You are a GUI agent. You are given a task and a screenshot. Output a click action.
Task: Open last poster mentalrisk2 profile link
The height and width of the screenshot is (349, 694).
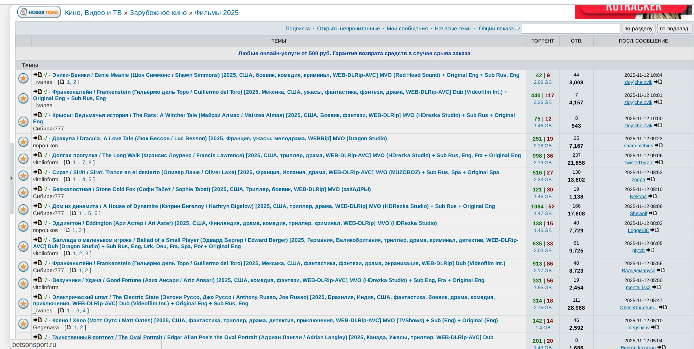[638, 288]
